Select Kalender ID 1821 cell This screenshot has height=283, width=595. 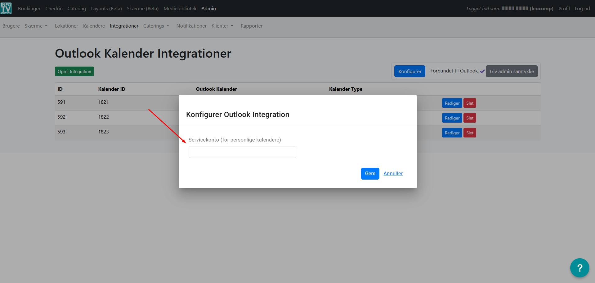[103, 102]
